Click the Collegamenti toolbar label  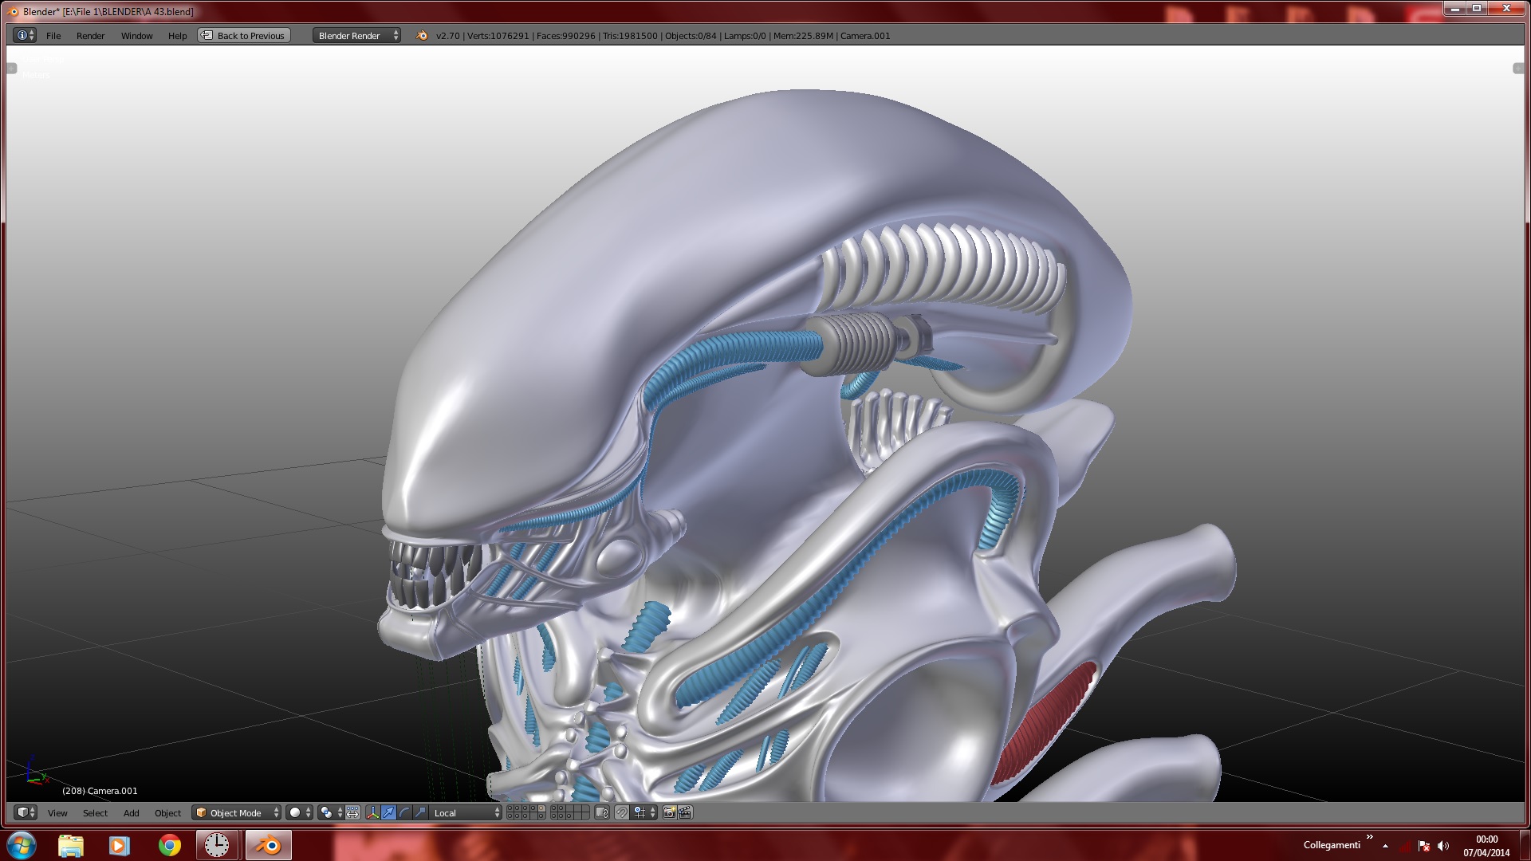(1332, 845)
